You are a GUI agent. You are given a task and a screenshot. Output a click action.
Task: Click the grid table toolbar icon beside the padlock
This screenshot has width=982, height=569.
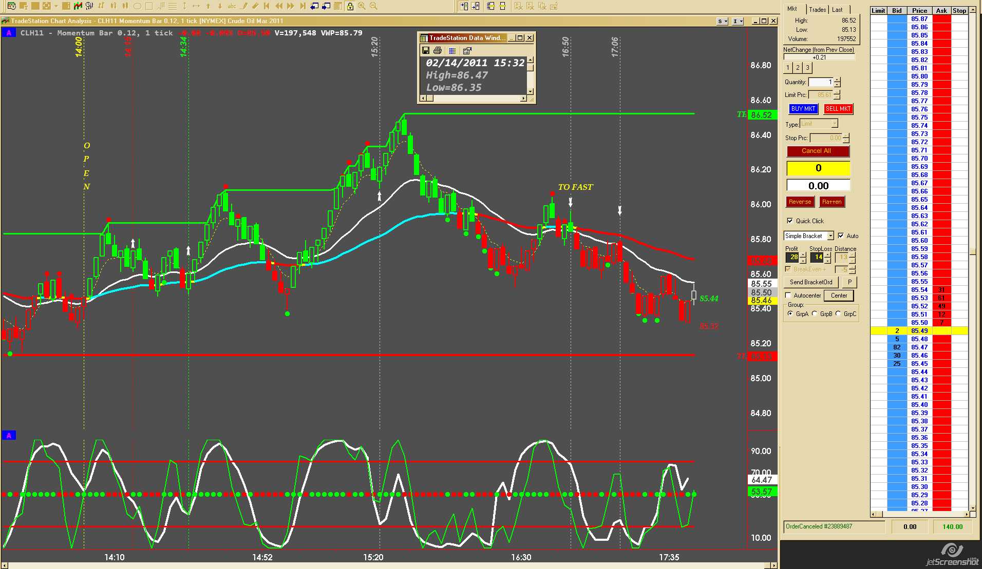pos(338,6)
